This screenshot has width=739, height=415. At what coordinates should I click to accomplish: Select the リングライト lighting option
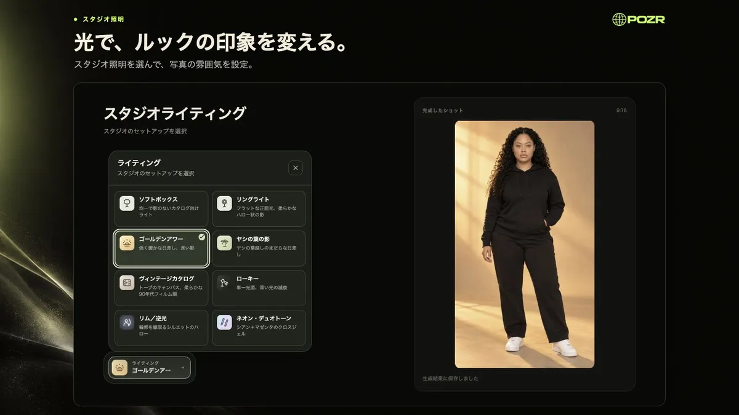259,208
